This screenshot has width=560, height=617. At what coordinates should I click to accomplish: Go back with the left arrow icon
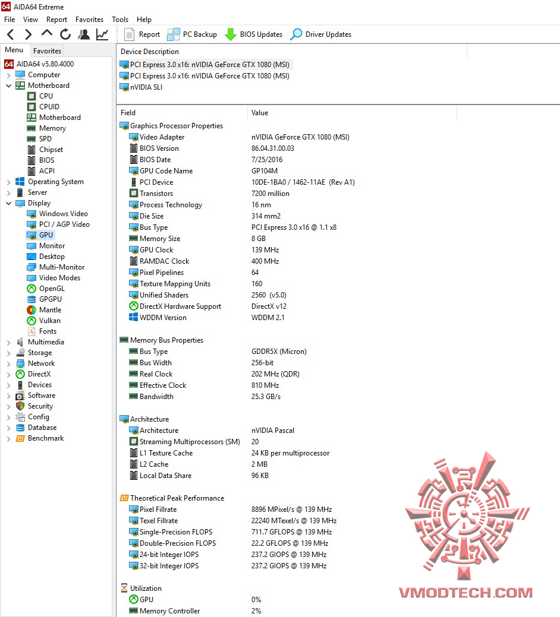coord(11,34)
